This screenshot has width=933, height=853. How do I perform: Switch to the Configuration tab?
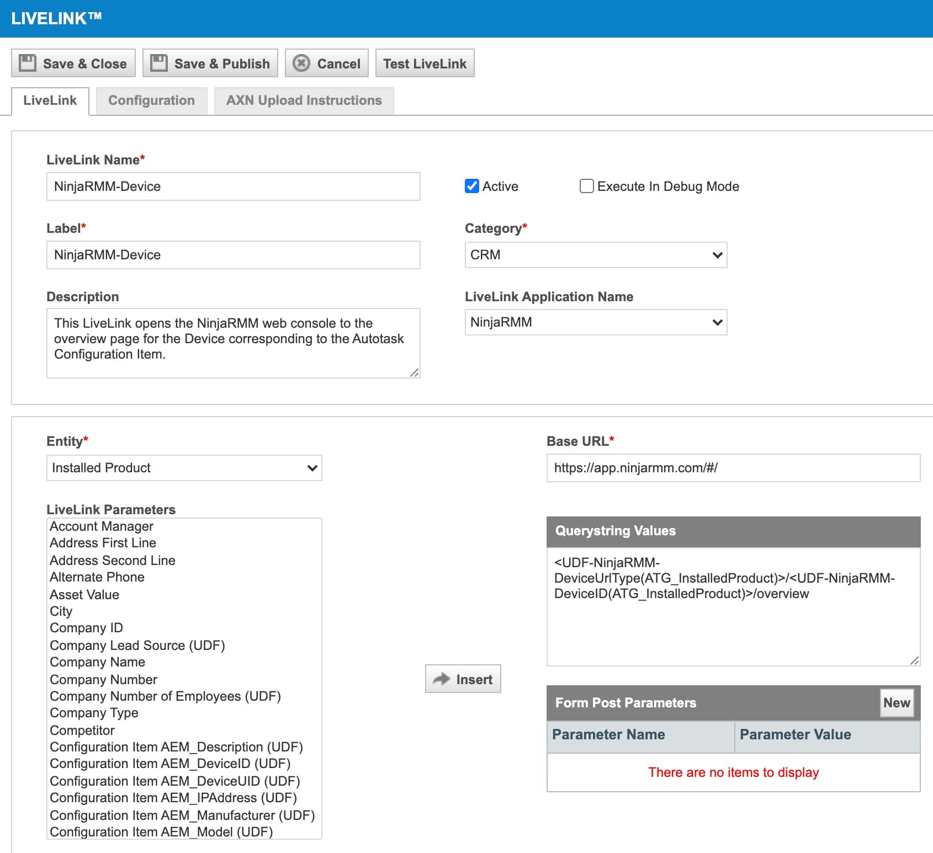152,101
